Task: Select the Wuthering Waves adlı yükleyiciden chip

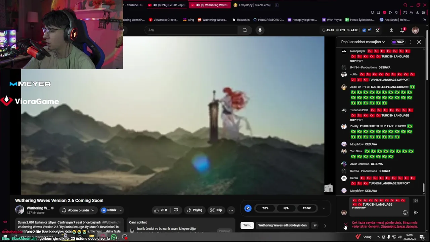Action: click(282, 225)
